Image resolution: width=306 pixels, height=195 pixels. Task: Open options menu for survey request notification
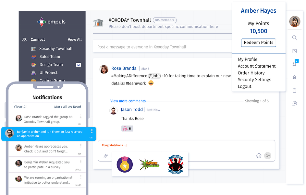tap(81, 162)
